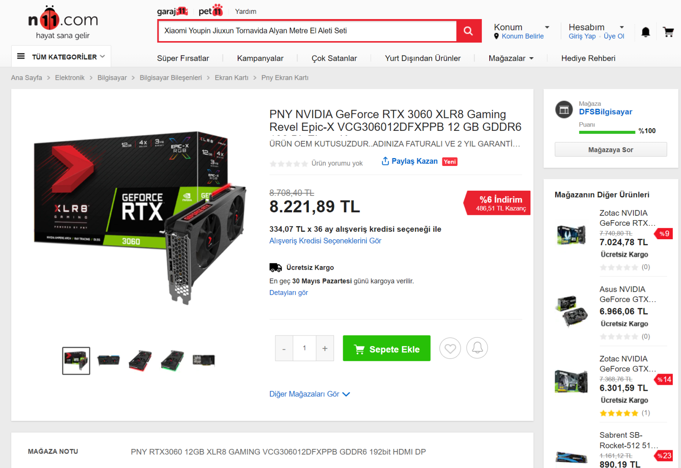Click the red search magnifier button
This screenshot has width=681, height=468.
468,31
